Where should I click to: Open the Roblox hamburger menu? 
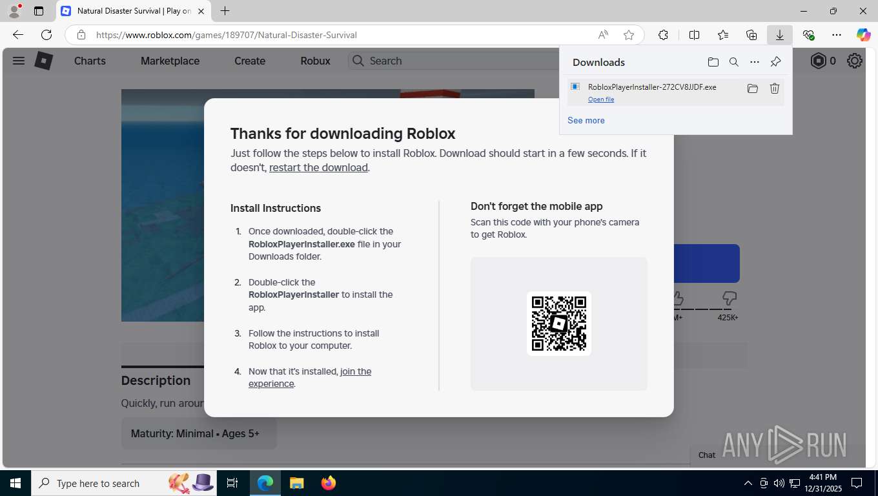19,61
